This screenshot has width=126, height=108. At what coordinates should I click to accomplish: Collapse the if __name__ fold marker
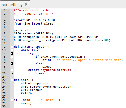tap(12, 100)
